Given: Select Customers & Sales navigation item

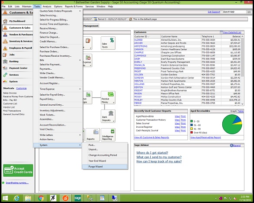Looking at the screenshot, I should [x=17, y=28].
